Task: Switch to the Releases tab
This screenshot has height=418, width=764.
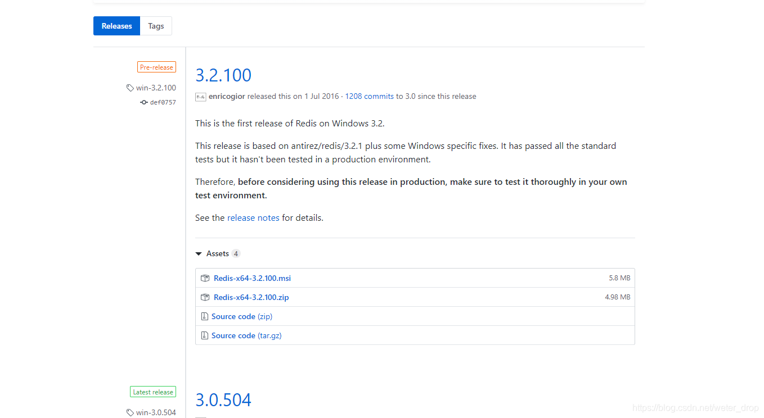Action: point(116,26)
